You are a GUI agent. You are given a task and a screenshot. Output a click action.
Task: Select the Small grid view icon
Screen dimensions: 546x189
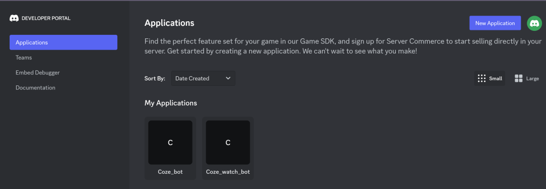[x=482, y=78]
